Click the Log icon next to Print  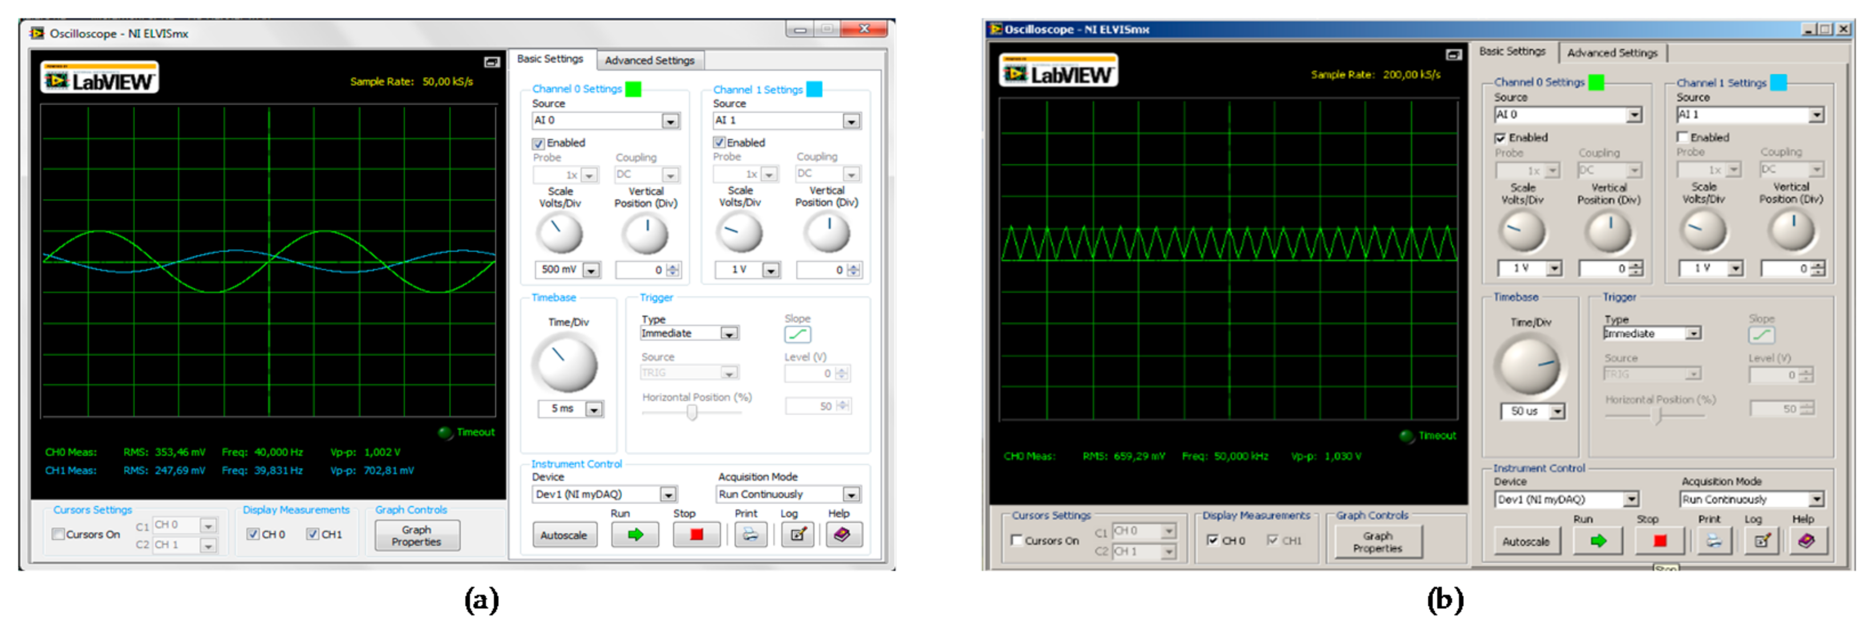(798, 534)
